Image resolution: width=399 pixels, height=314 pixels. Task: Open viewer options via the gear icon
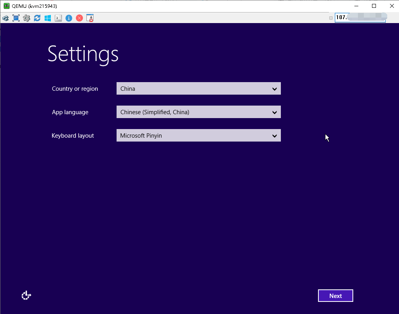coord(27,18)
